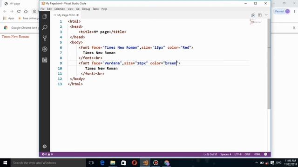Open the Source Control view
The height and width of the screenshot is (167, 298).
tap(45, 38)
